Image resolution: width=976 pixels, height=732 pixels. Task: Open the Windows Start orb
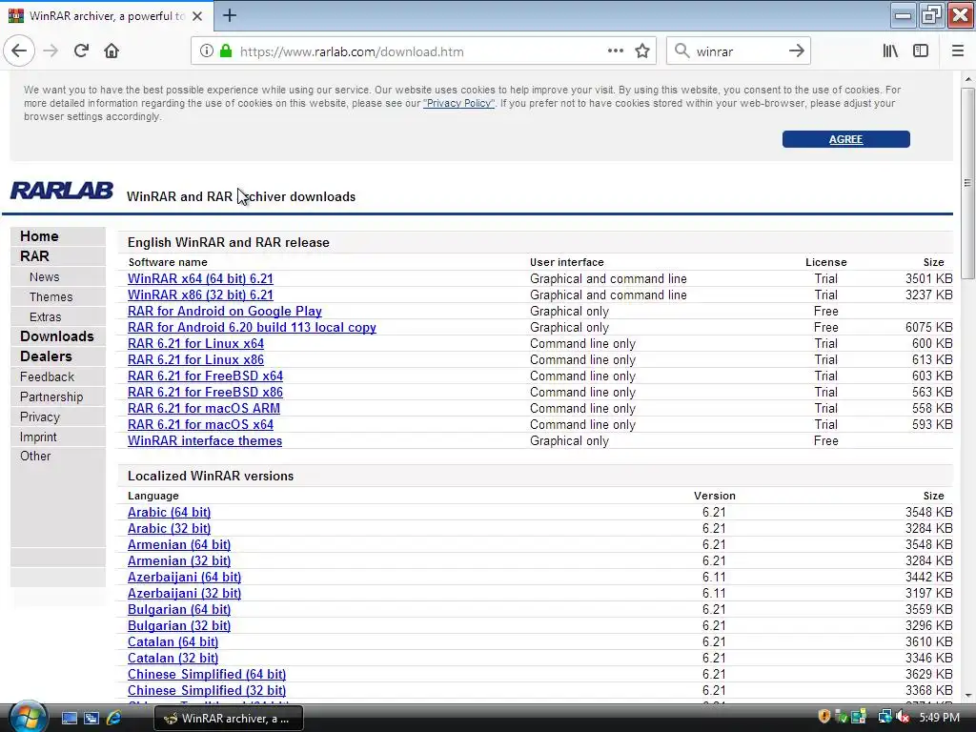(27, 718)
